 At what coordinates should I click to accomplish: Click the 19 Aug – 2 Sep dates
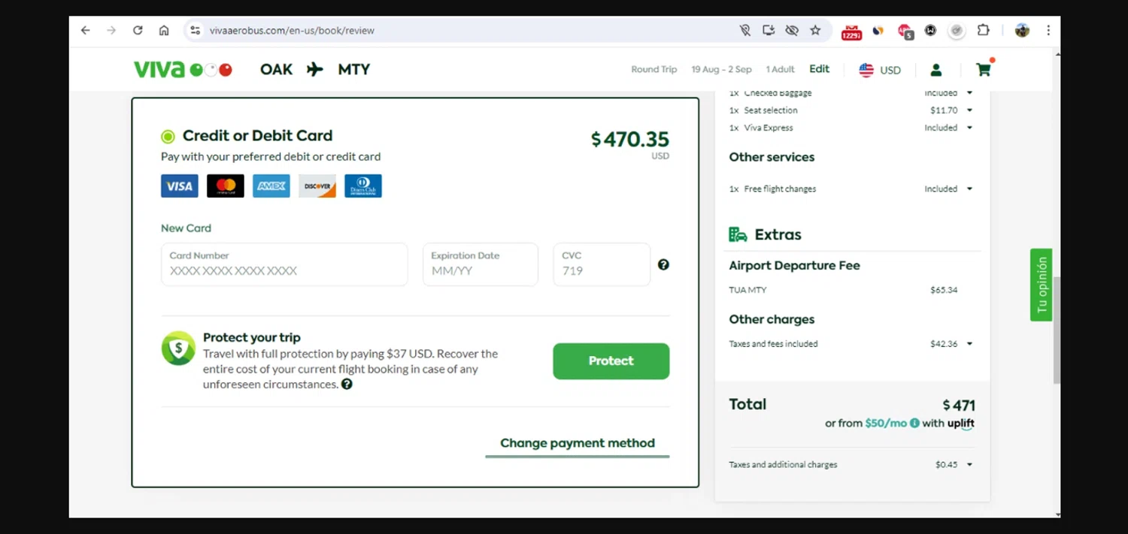click(x=721, y=69)
